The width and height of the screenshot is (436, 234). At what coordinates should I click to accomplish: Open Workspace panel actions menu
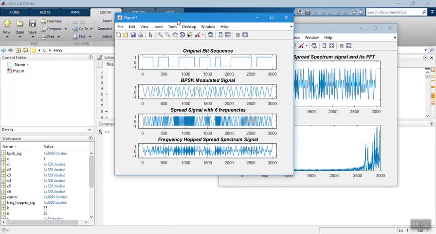pyautogui.click(x=91, y=138)
